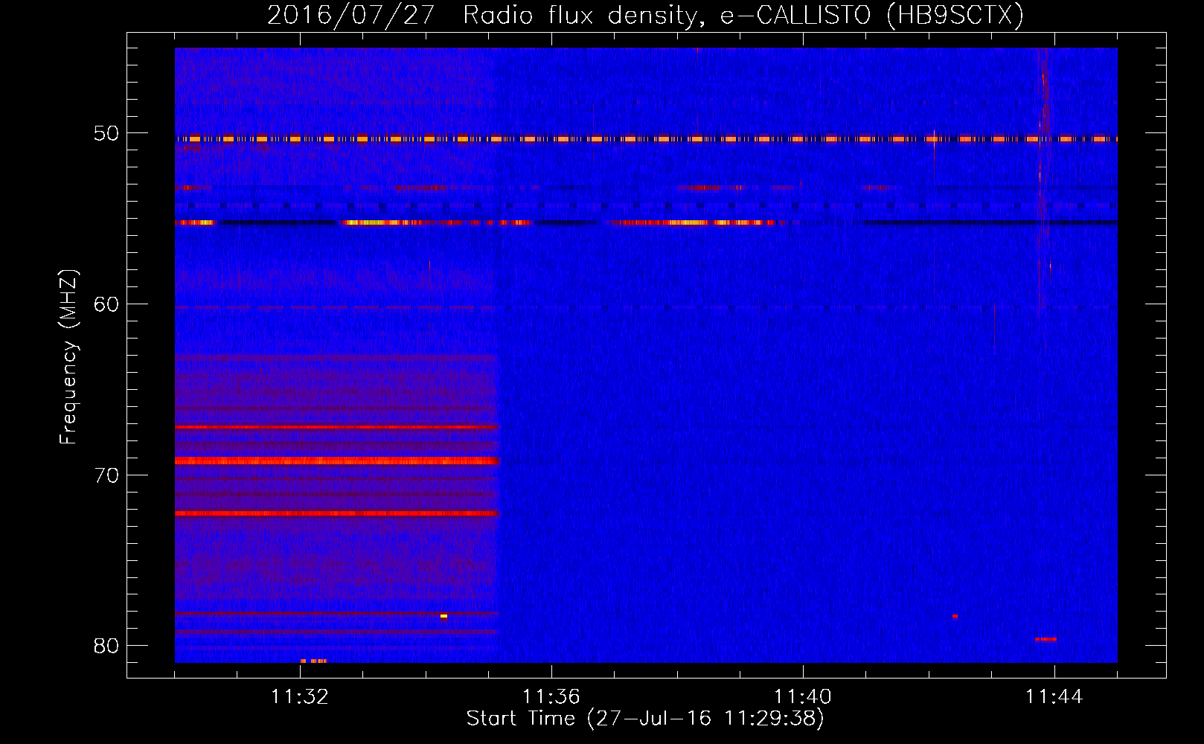
Task: Click the thin red band near 67 MHz
Action: click(336, 426)
